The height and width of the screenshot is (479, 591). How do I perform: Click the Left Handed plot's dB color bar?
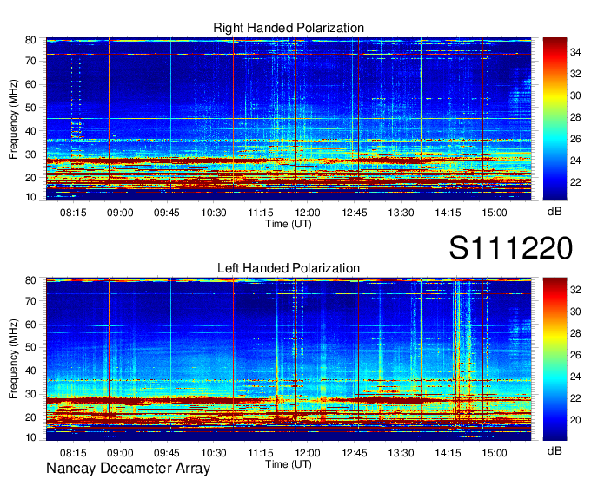554,359
